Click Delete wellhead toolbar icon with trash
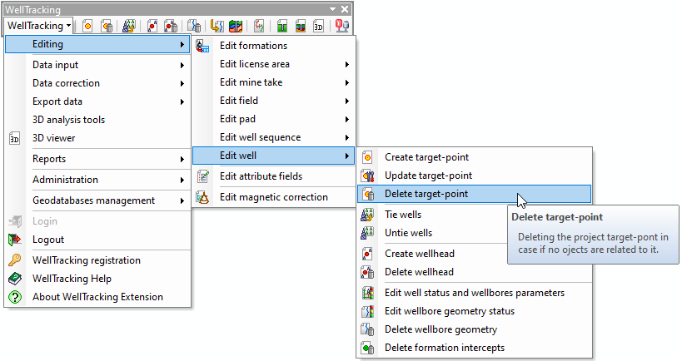 click(x=171, y=26)
